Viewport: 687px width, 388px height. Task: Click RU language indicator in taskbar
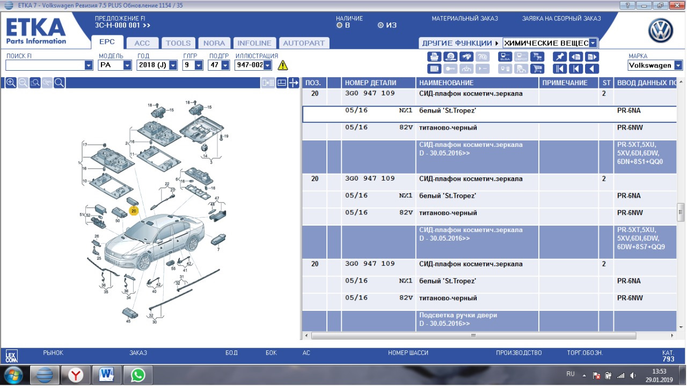571,374
